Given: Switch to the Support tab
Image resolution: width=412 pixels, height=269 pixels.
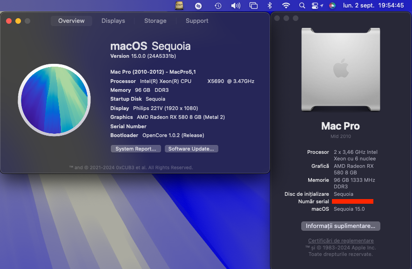Looking at the screenshot, I should tap(197, 21).
